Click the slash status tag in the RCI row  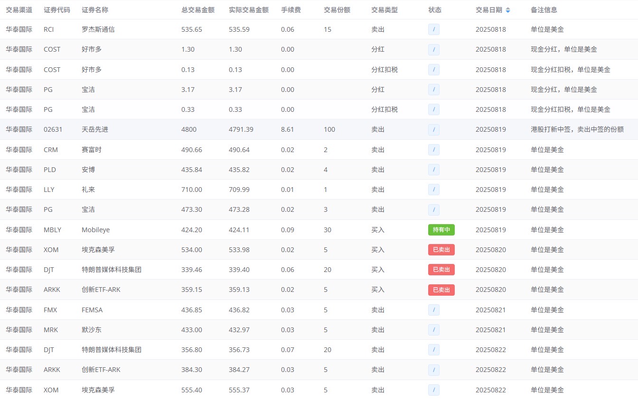pos(434,29)
